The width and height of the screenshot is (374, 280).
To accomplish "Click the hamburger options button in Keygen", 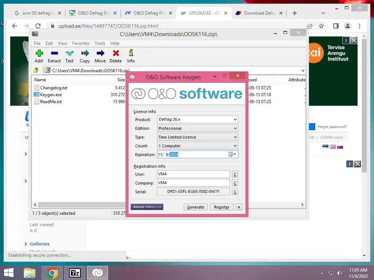I will tap(239, 207).
